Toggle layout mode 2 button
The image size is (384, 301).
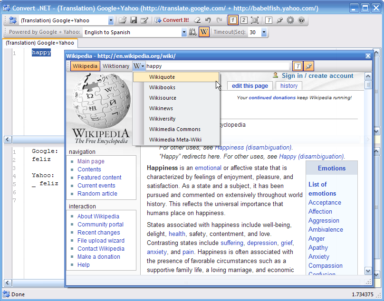coord(244,20)
